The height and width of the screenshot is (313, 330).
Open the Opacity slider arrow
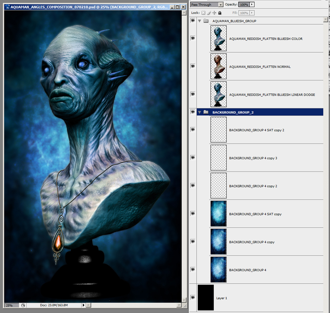point(252,5)
